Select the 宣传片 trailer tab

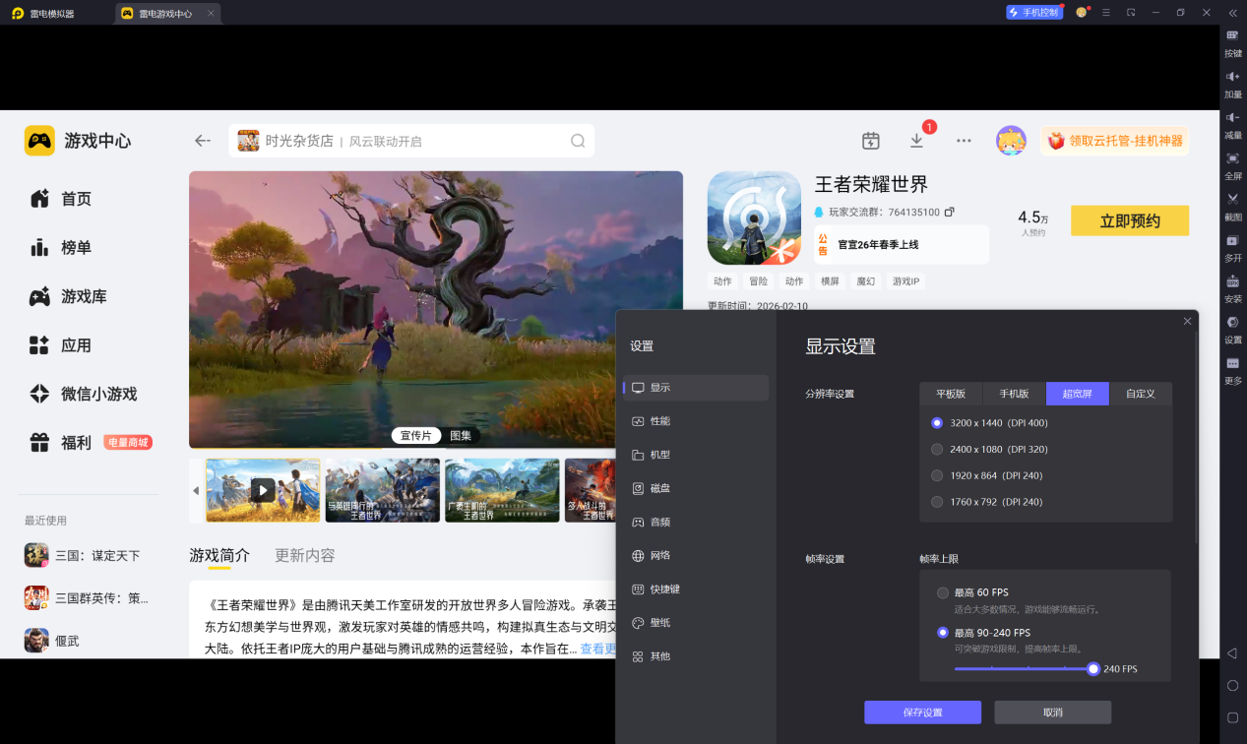point(414,435)
